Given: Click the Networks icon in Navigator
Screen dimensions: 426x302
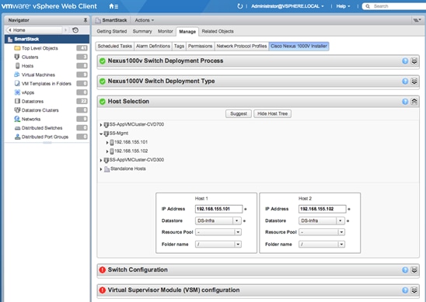Looking at the screenshot, I should click(17, 119).
